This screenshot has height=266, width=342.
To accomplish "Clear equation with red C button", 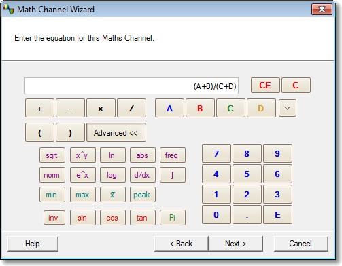I will (296, 85).
